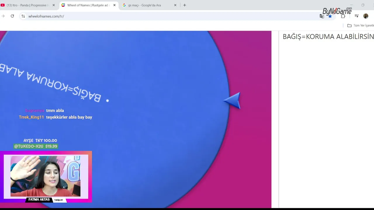Click the BAĞIŞ=KORUMA ALABİLİRSİN entry text
The image size is (374, 210).
(328, 36)
